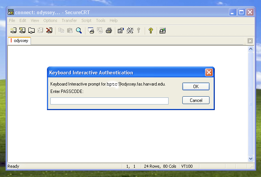Close the tab with gray X icon
This screenshot has width=261, height=177.
(250, 41)
